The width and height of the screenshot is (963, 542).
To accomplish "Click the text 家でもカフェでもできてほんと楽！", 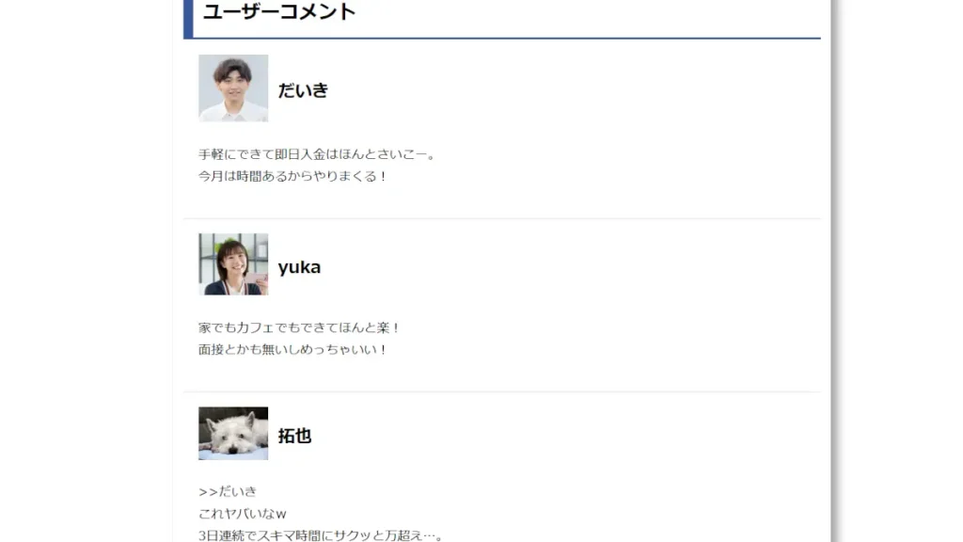I will click(x=299, y=327).
